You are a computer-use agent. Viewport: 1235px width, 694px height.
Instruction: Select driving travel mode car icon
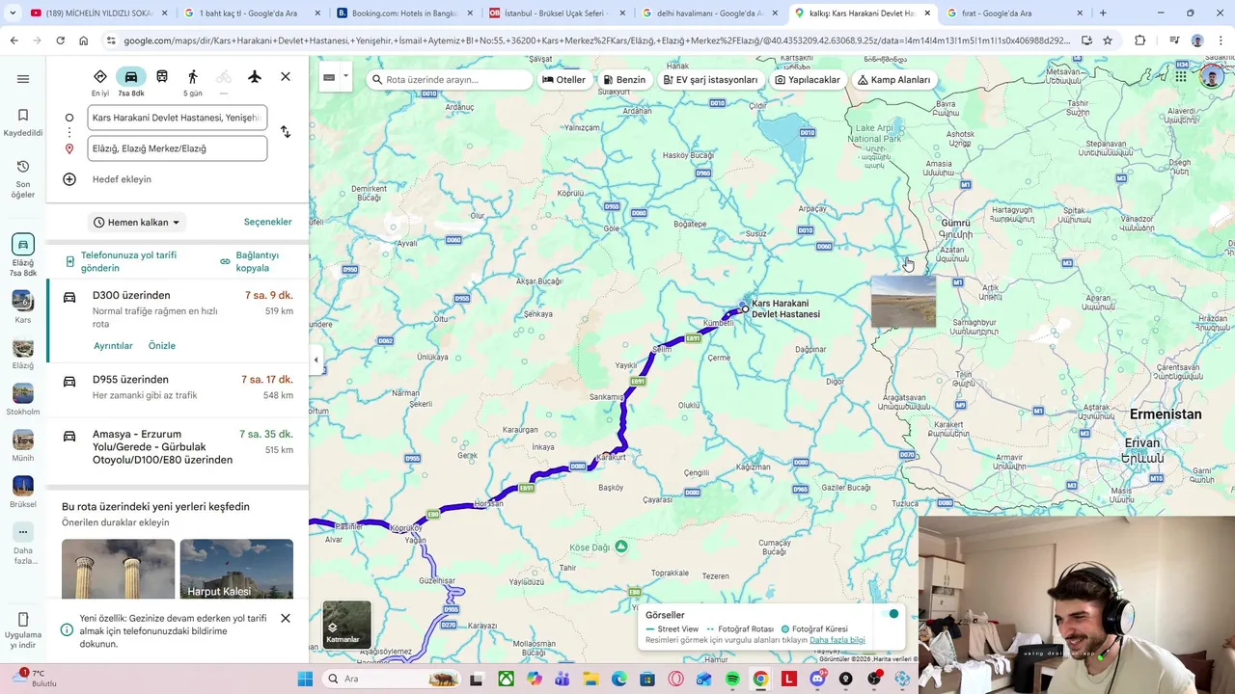point(131,82)
